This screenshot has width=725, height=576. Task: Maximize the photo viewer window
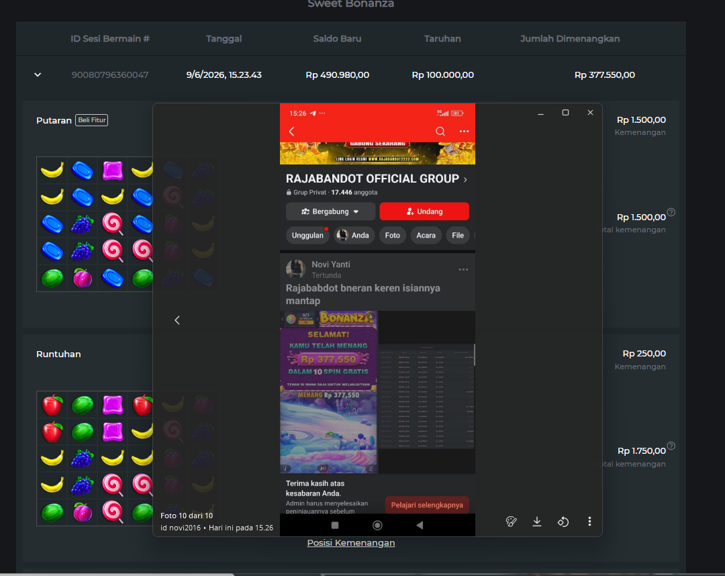(x=565, y=113)
